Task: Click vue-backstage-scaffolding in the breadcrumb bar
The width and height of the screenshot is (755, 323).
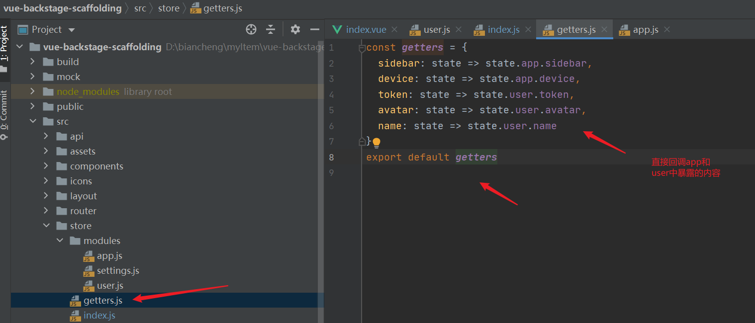Action: coord(62,8)
